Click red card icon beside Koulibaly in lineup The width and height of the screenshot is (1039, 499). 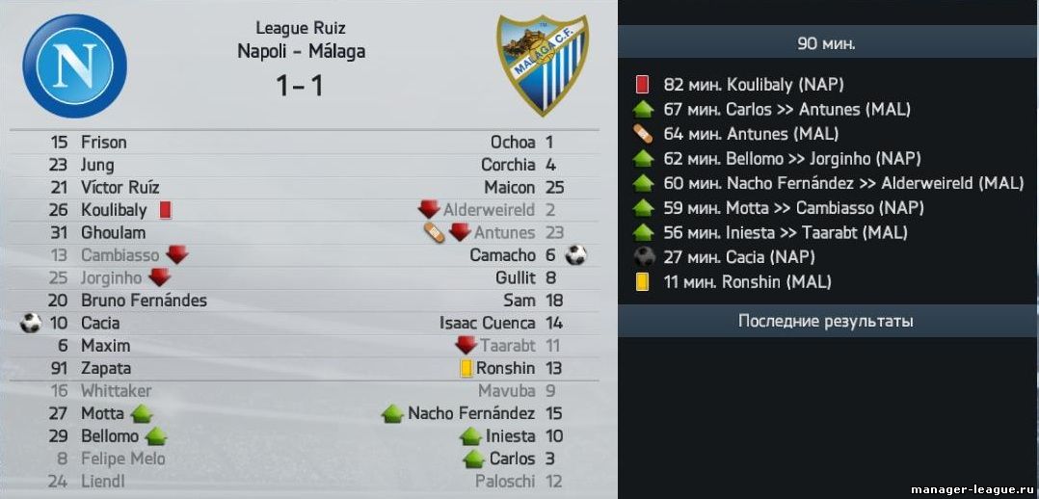click(166, 210)
